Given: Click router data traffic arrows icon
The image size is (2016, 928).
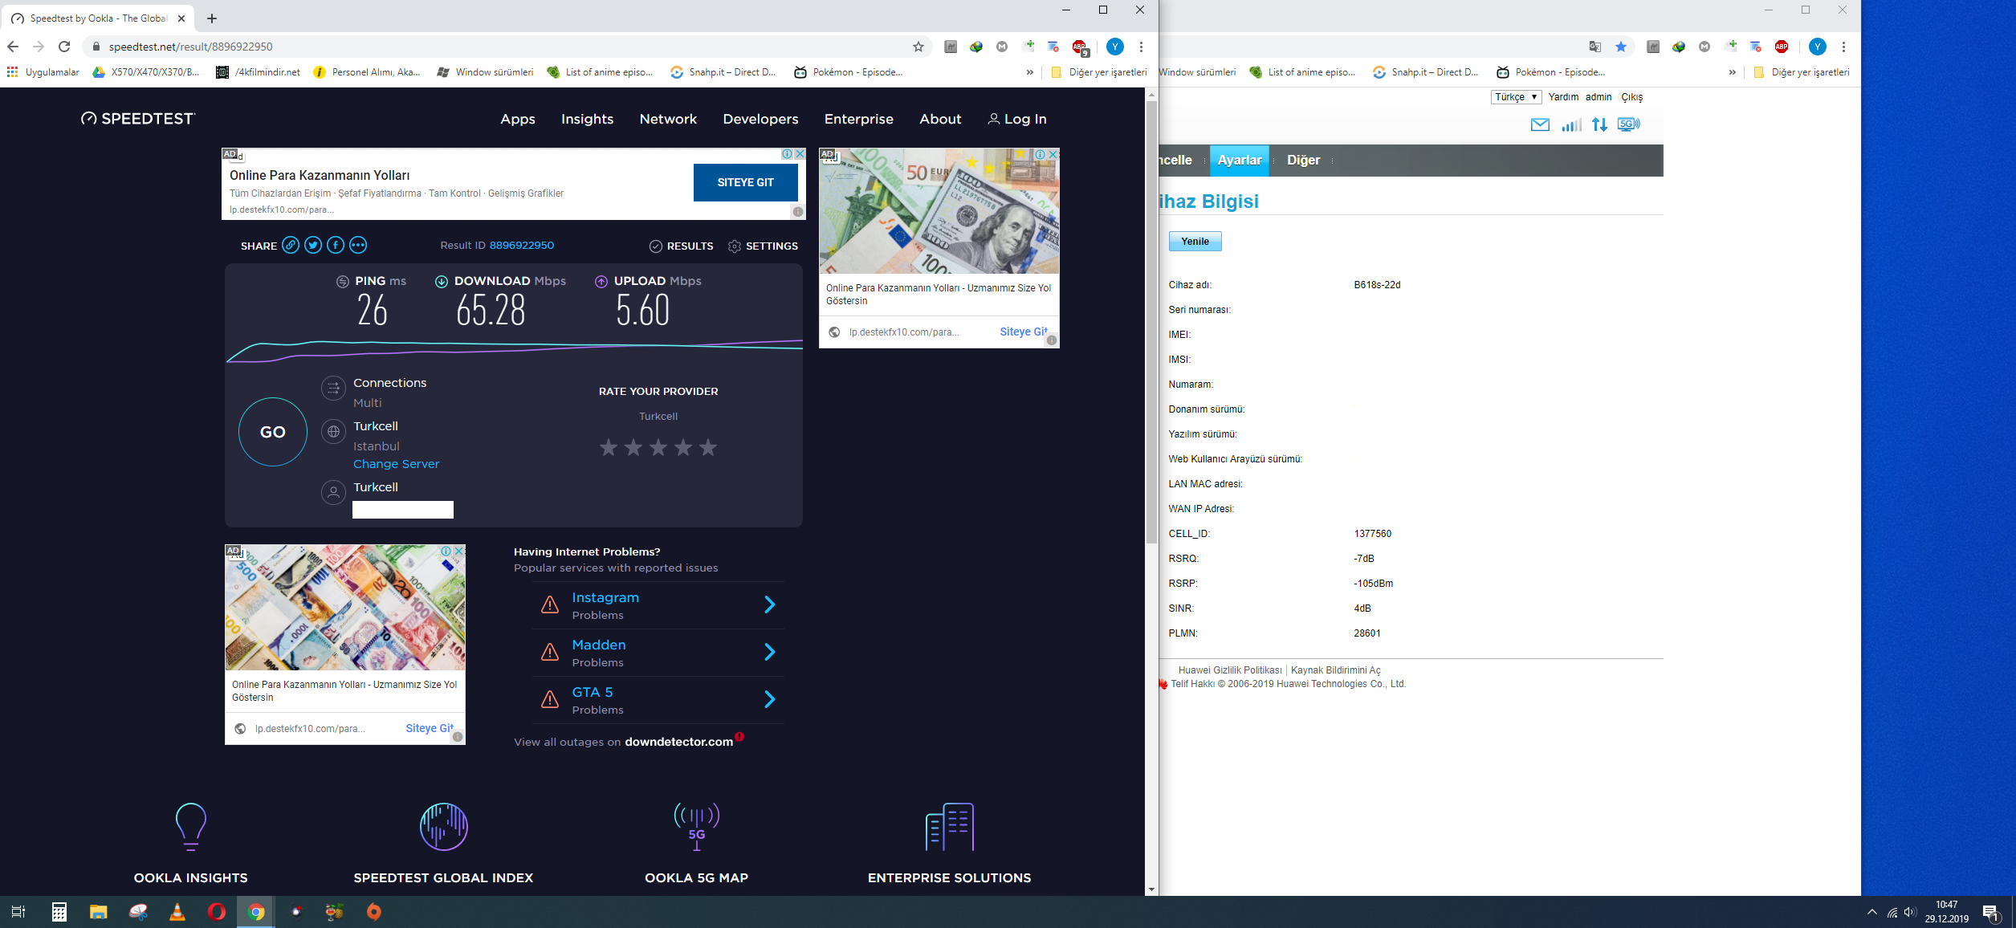Looking at the screenshot, I should [1600, 124].
